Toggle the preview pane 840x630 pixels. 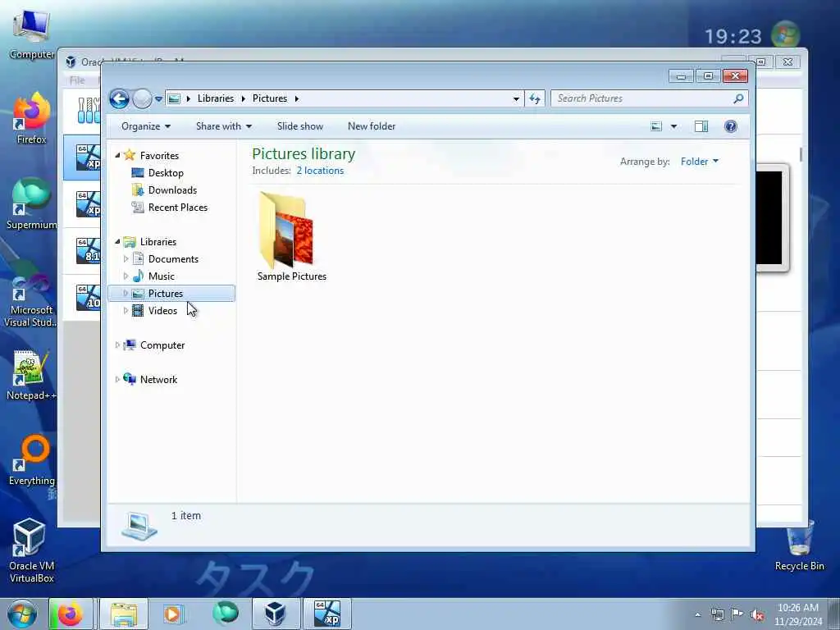pos(701,126)
